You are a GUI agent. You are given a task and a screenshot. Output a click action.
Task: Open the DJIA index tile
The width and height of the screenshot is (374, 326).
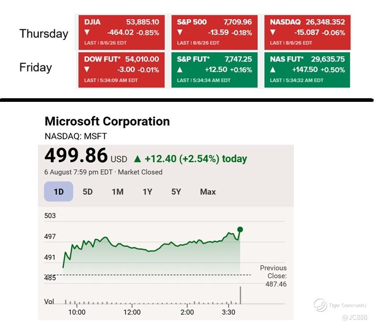(x=122, y=32)
